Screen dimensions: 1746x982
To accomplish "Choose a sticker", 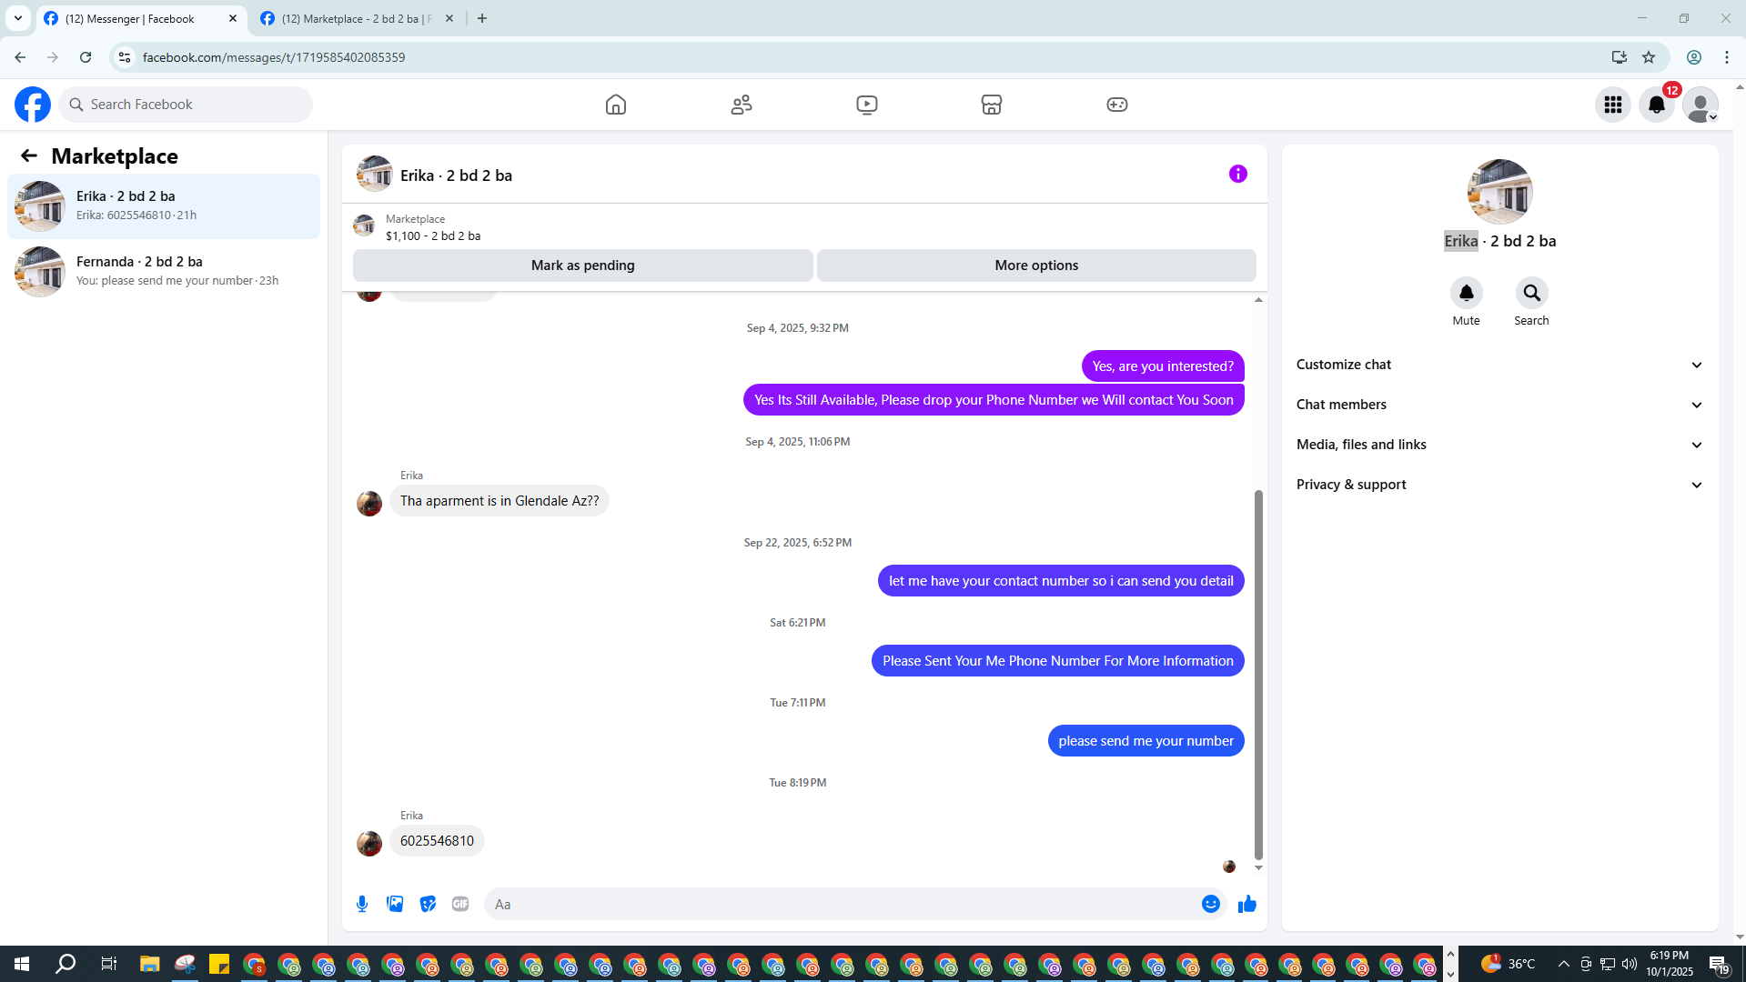I will (428, 904).
